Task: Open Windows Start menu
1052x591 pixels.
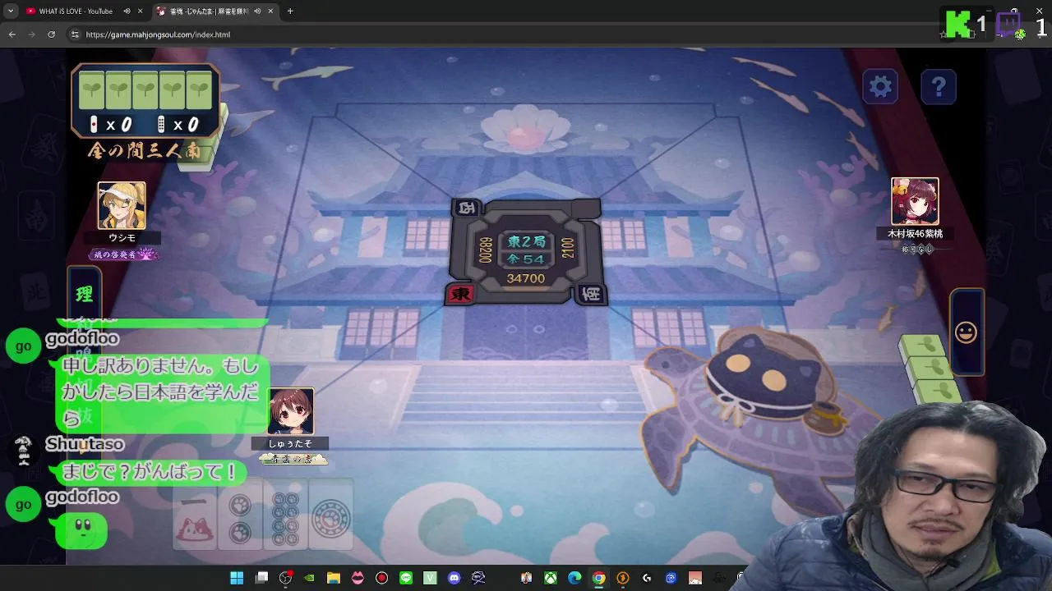Action: coord(237,578)
